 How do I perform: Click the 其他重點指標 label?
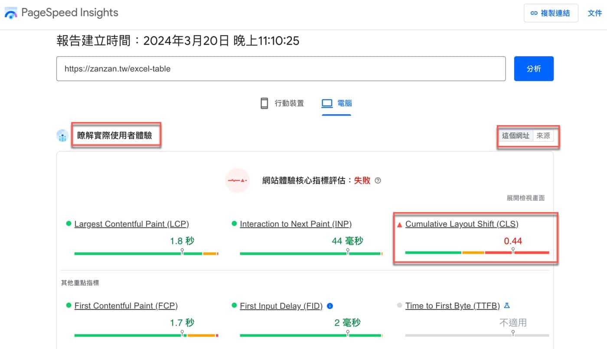[x=80, y=283]
